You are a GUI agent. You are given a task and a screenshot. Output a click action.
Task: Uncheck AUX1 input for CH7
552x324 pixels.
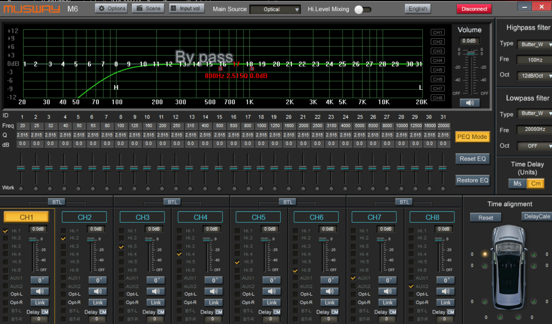coord(353,278)
